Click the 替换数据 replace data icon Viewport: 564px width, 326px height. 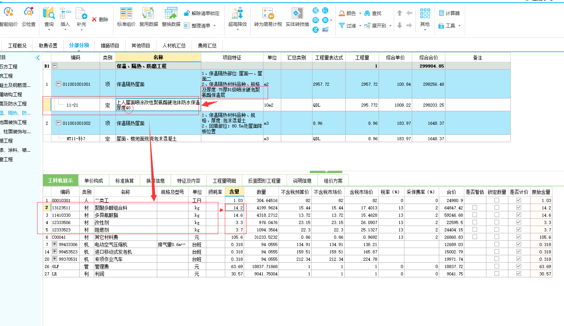pos(171,13)
